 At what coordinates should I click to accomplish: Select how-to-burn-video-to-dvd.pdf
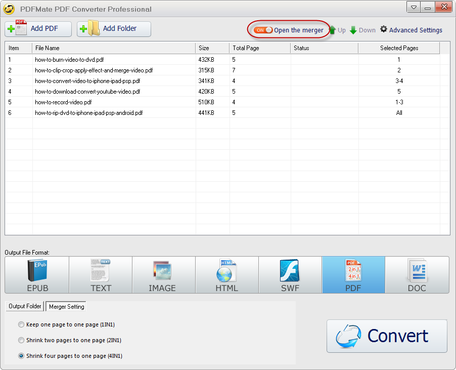[x=69, y=60]
